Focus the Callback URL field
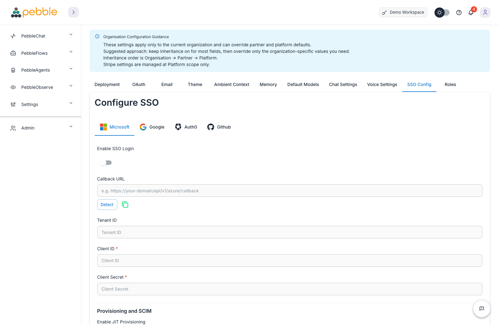The height and width of the screenshot is (325, 498). (290, 190)
